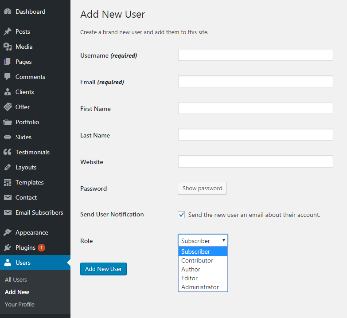
Task: Click the Templates grid icon
Action: coord(8,182)
